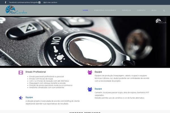Click the film strip icon beside Ensaio Profissional
This screenshot has width=170, height=113.
coord(21,72)
